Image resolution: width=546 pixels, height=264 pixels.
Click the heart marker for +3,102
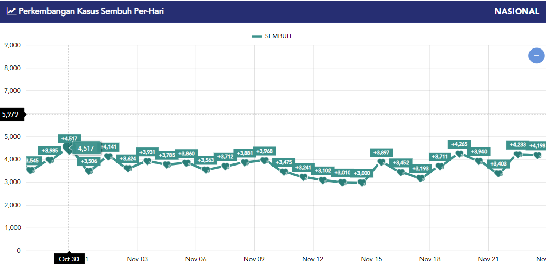[x=323, y=180]
